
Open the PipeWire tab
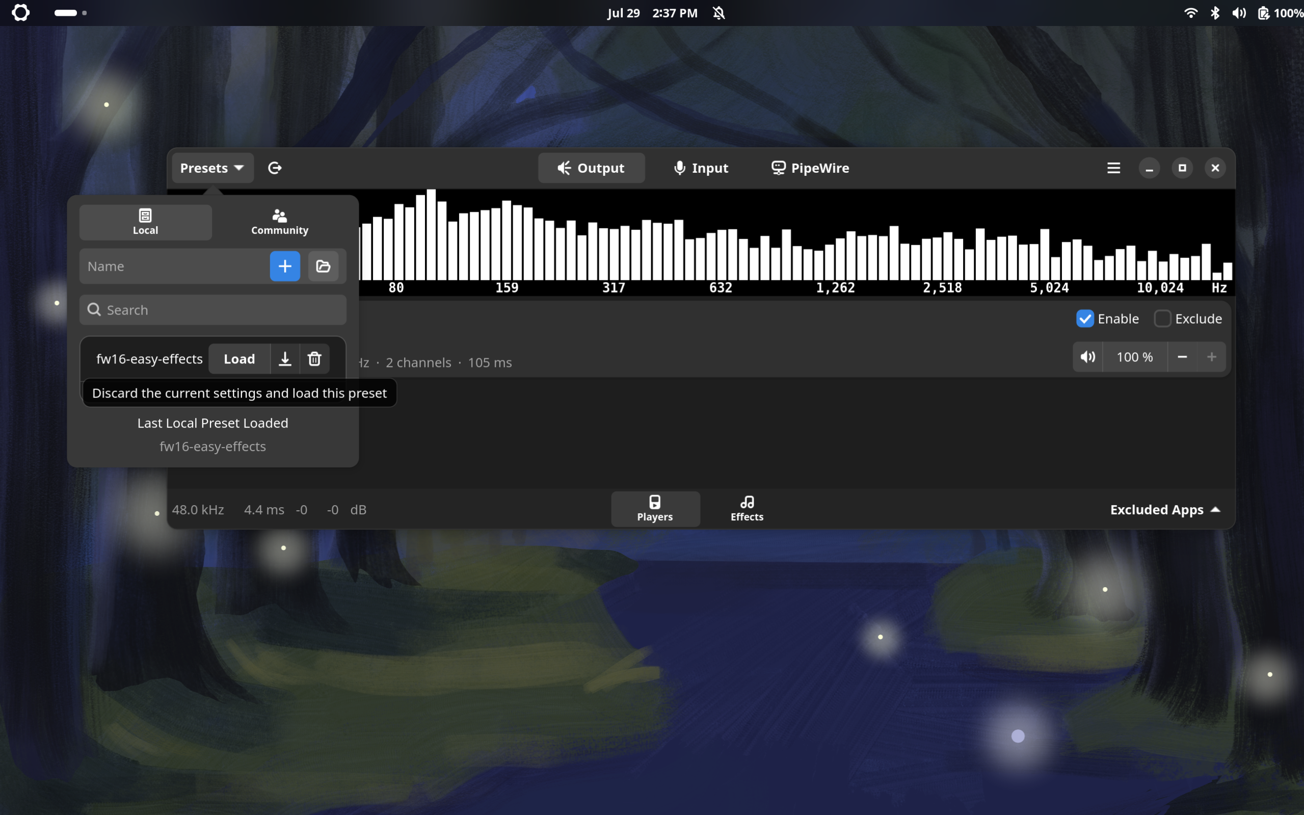pyautogui.click(x=810, y=168)
